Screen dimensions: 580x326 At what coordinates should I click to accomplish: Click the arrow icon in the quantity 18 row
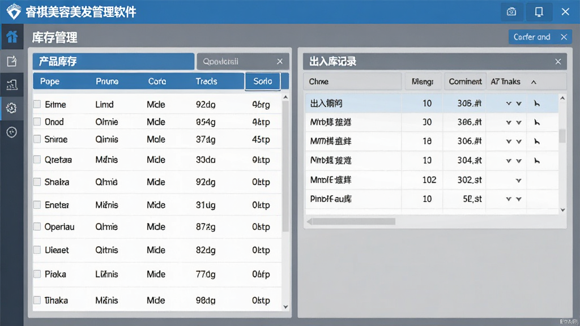point(537,141)
